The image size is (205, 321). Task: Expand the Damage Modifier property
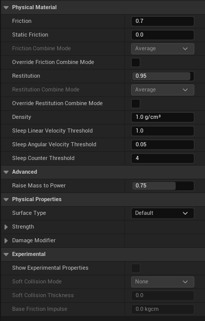(6, 241)
